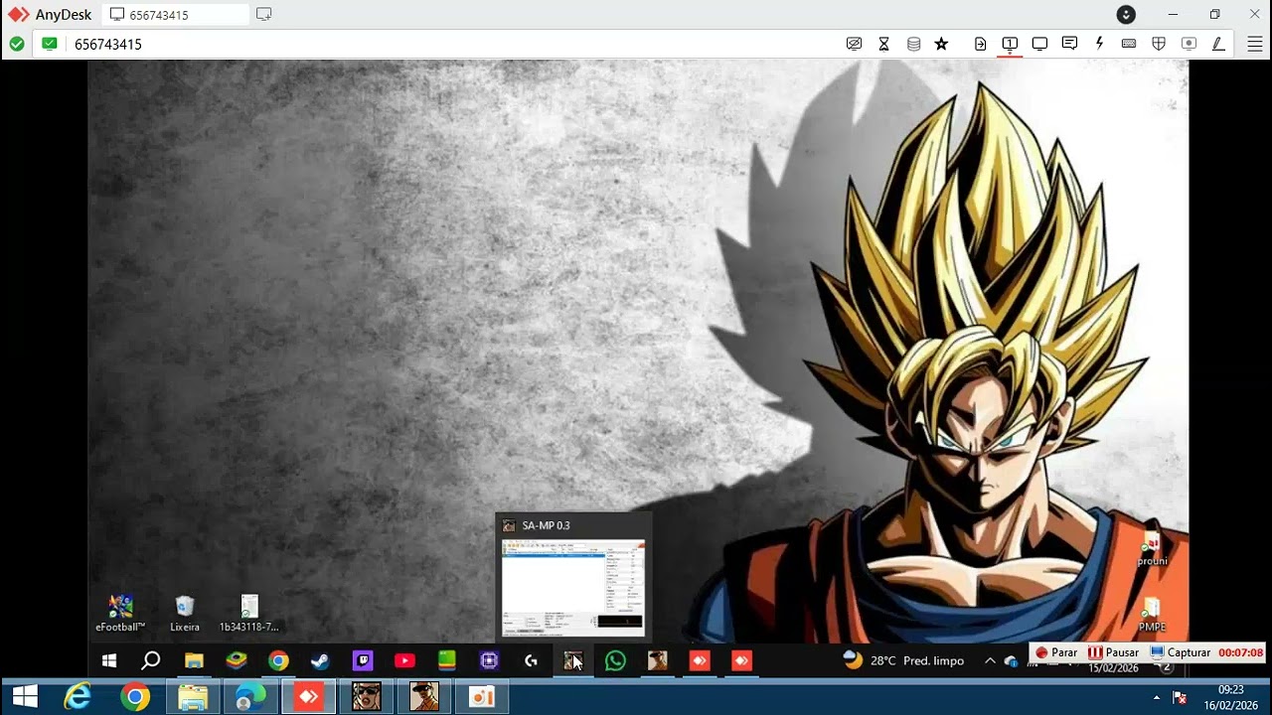
Task: Open AnyDesk actions lightning bolt menu
Action: (x=1099, y=44)
